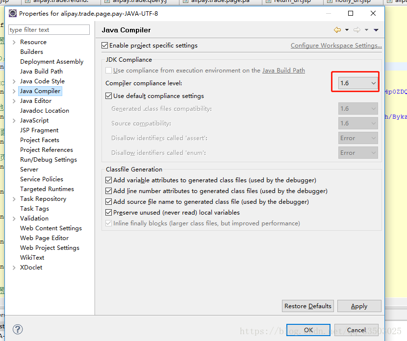The height and width of the screenshot is (341, 407).
Task: Open the back history dropdown arrow
Action: pos(347,30)
